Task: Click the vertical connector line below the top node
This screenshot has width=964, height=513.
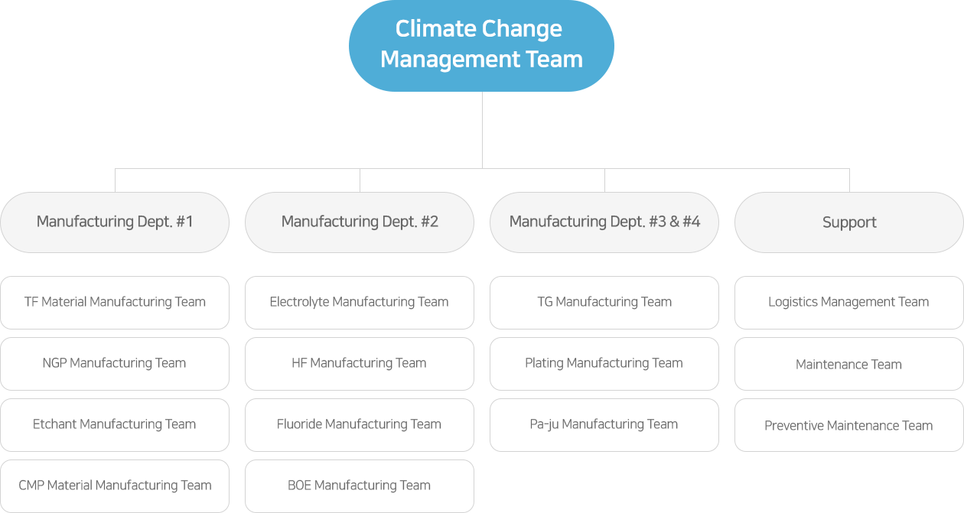Action: tap(482, 130)
